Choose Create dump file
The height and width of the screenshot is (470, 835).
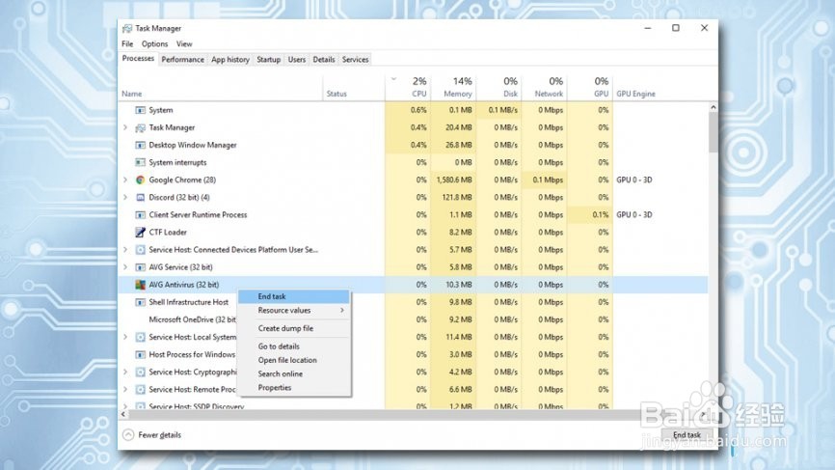[294, 328]
